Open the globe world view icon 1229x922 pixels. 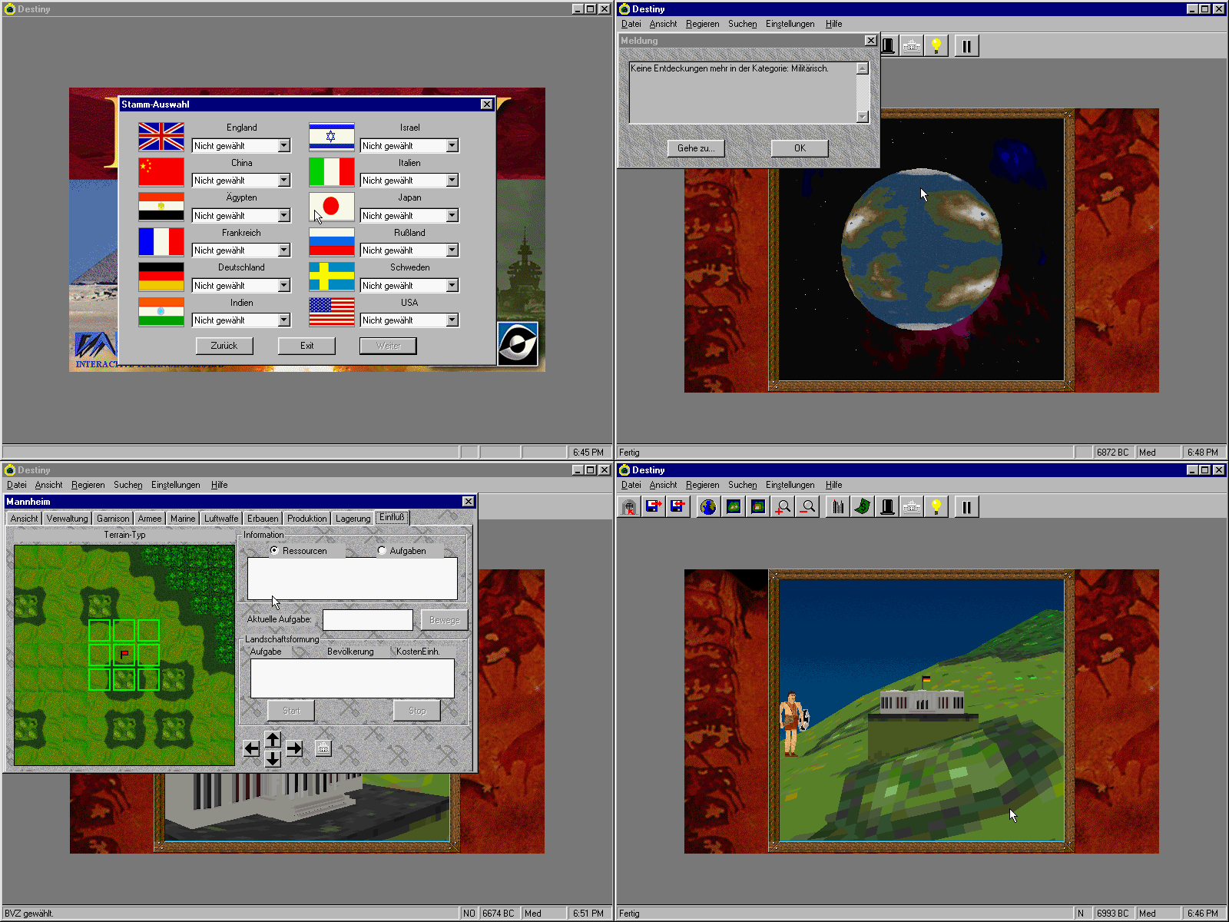709,507
